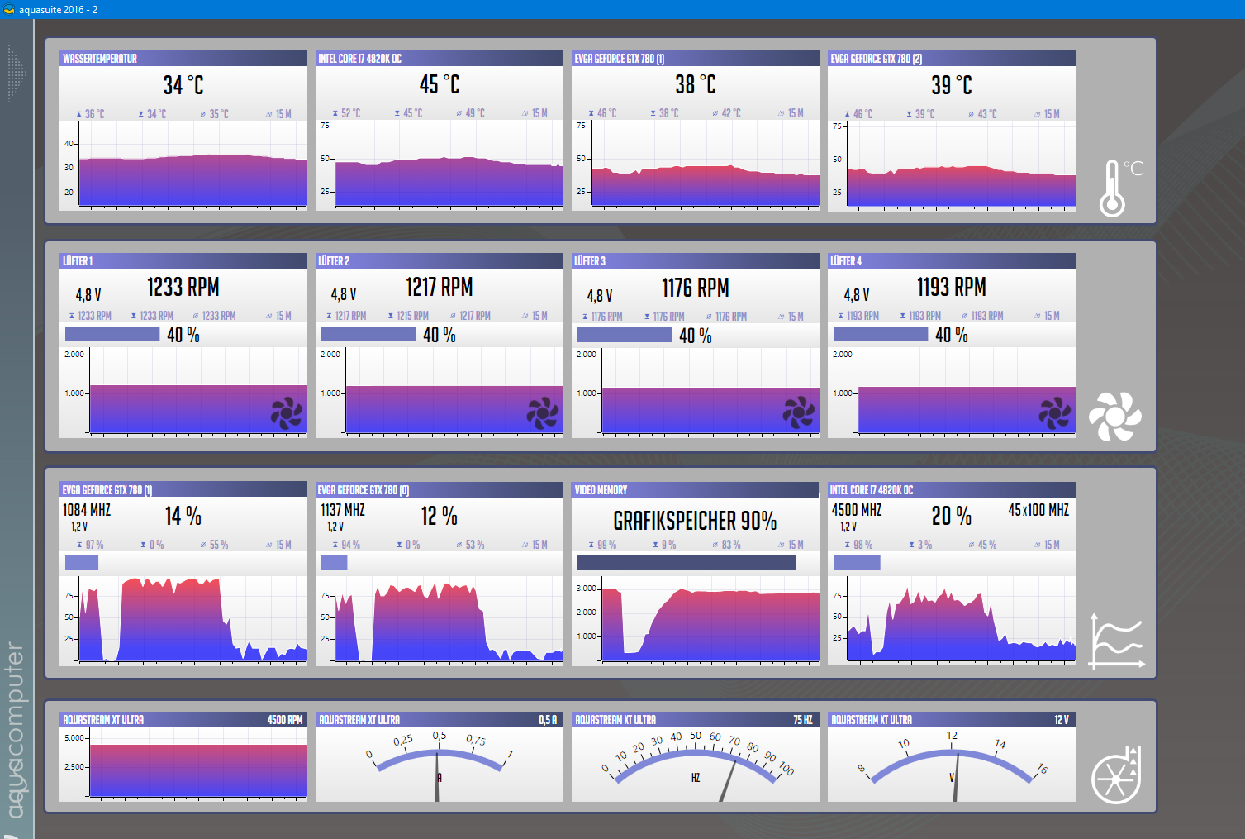Click the Grafikspeicher 90% label
This screenshot has width=1245, height=839.
pos(695,521)
